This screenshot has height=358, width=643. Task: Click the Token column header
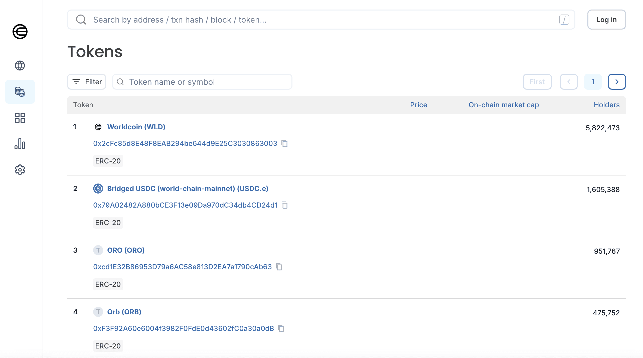[x=83, y=105]
